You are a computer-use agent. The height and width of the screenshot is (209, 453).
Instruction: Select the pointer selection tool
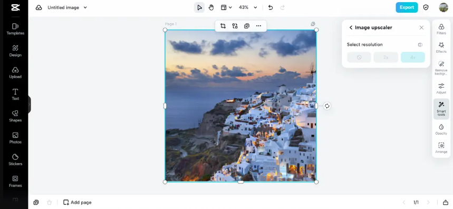click(199, 7)
